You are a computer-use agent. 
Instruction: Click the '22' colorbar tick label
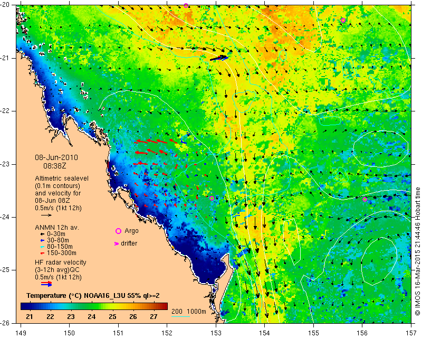50,317
